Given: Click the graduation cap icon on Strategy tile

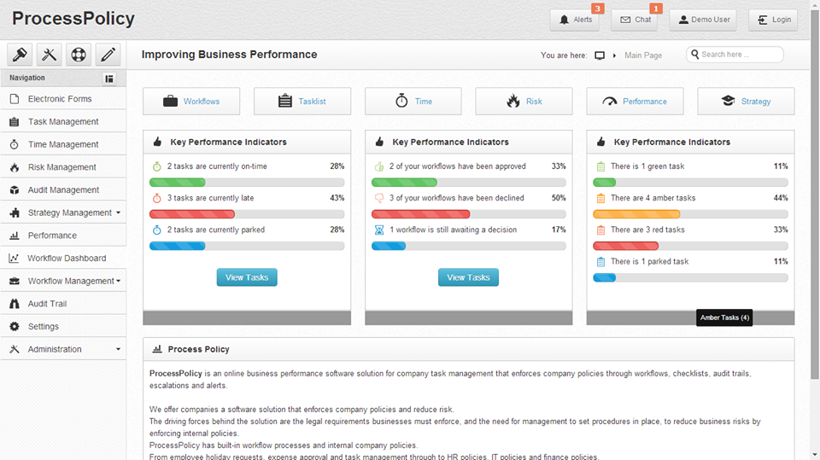Looking at the screenshot, I should tap(728, 101).
